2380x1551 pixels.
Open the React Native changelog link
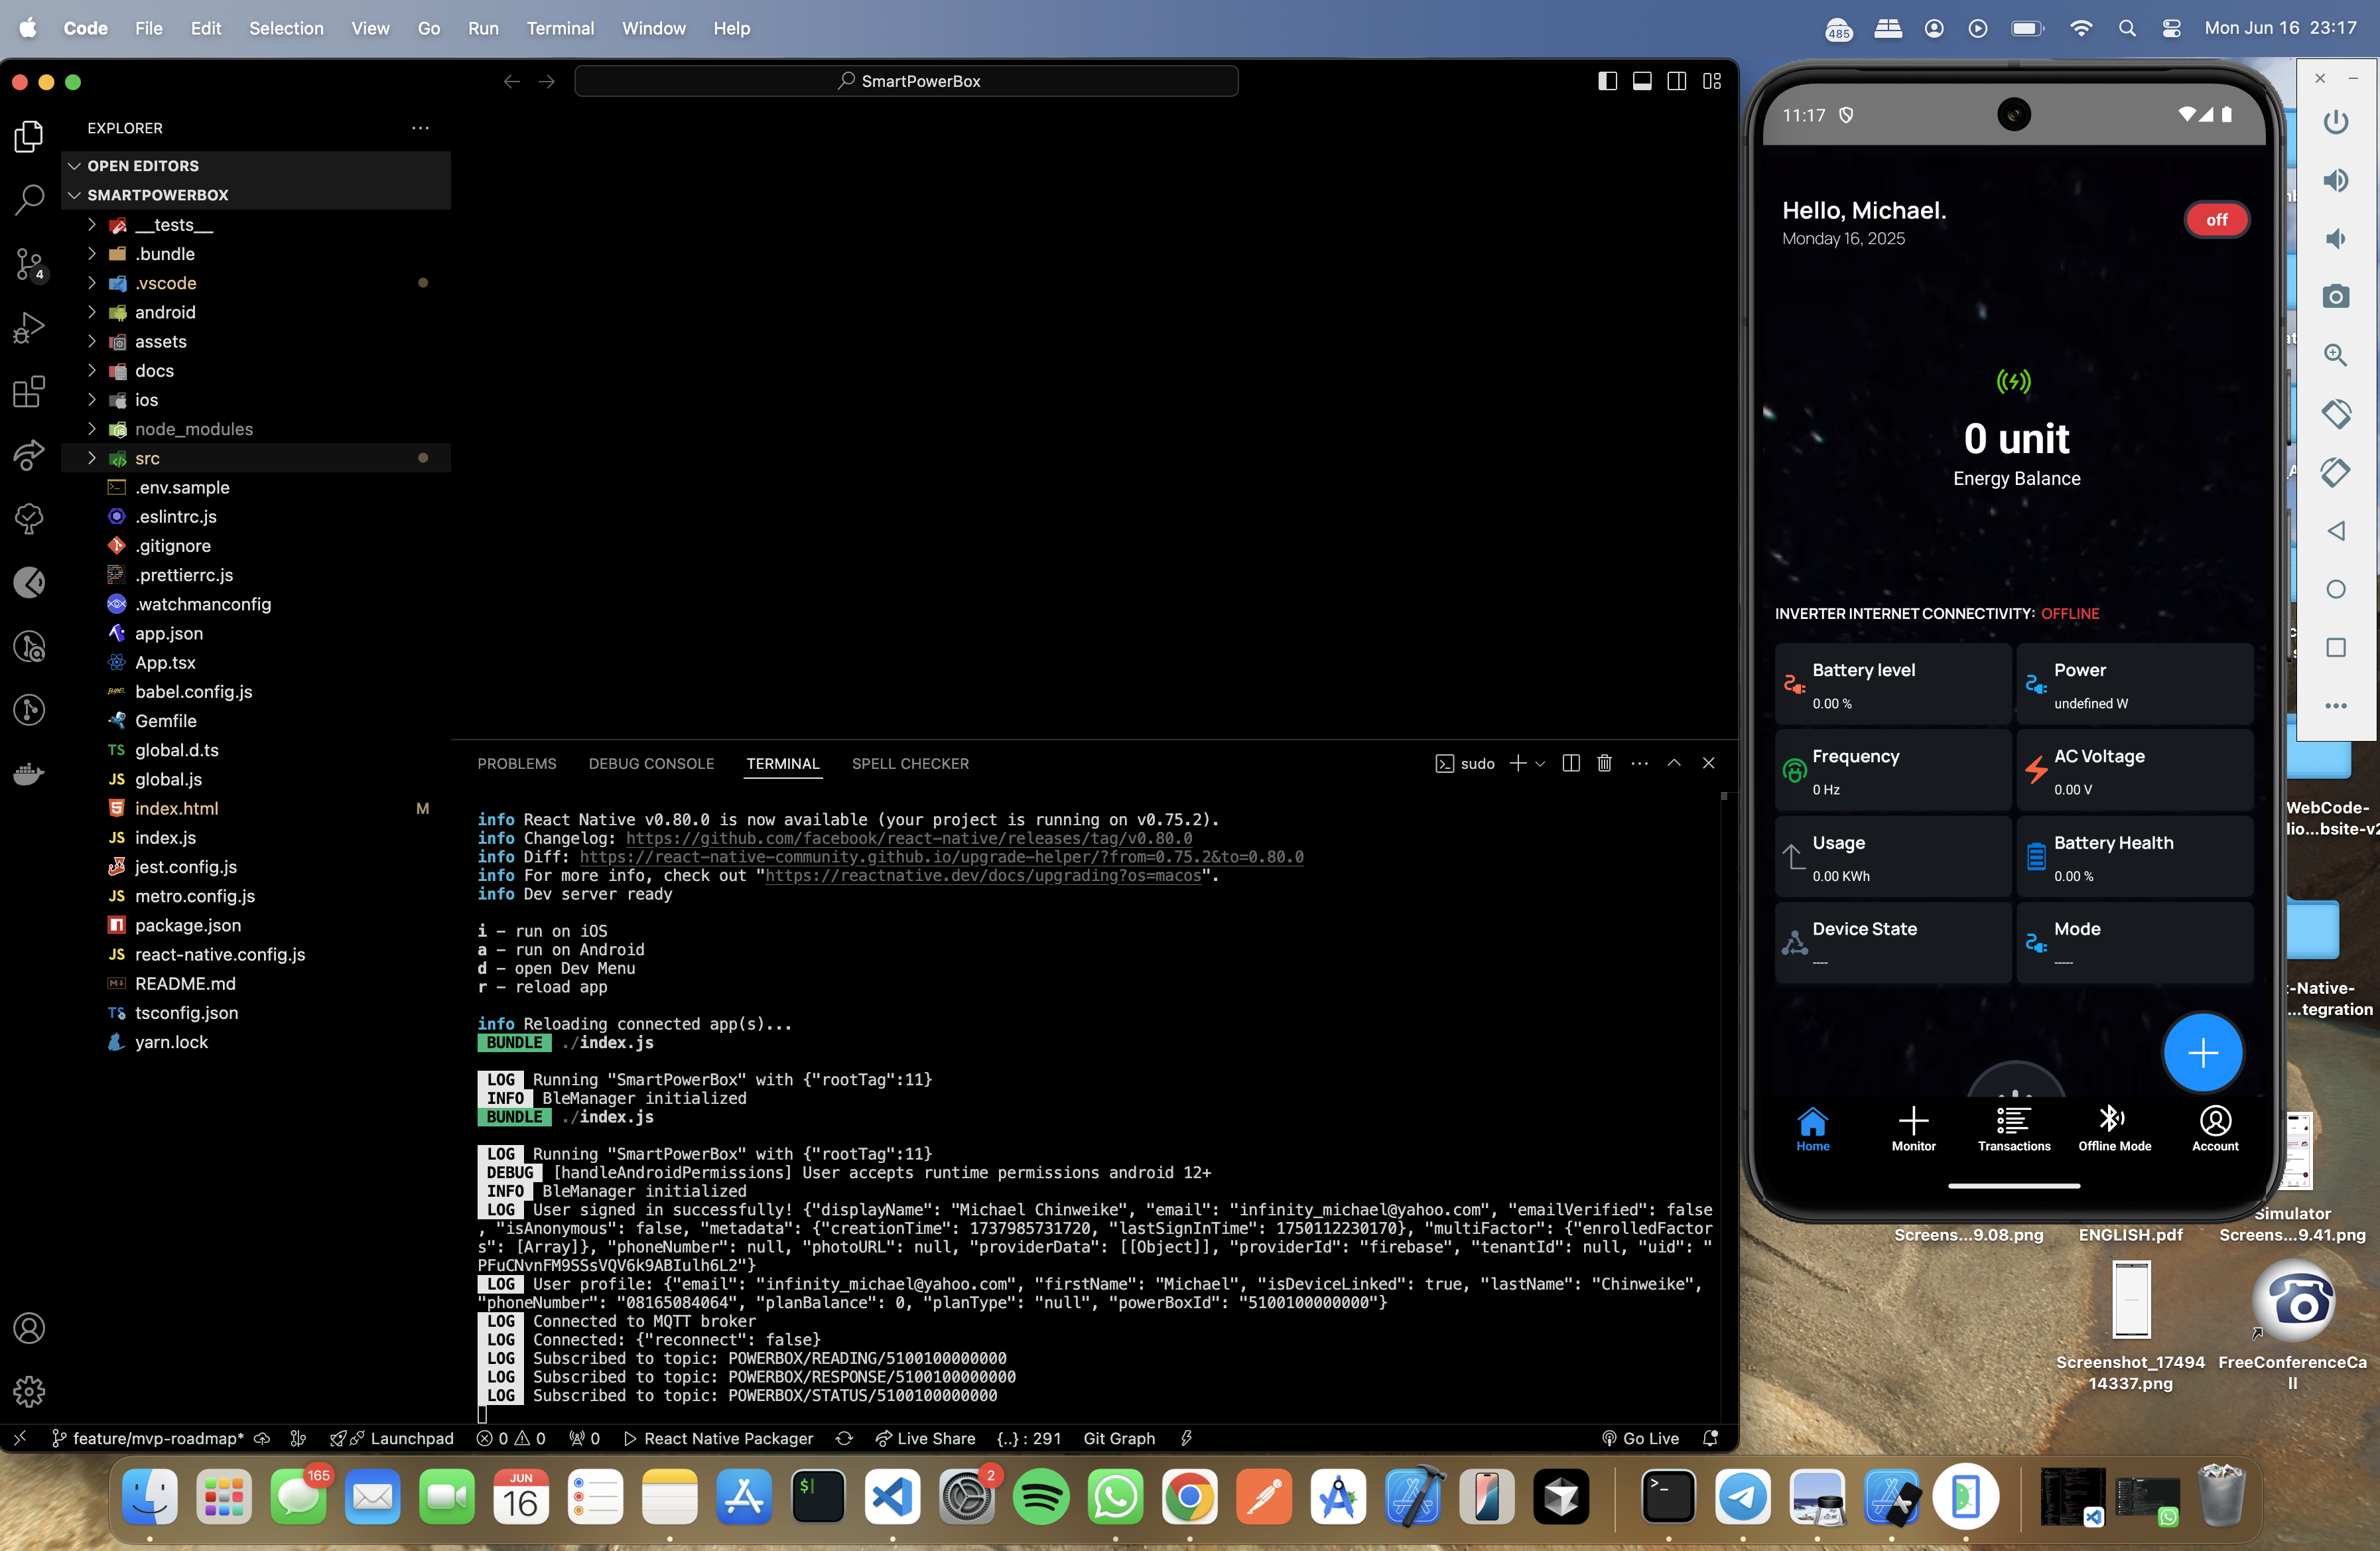pyautogui.click(x=908, y=838)
